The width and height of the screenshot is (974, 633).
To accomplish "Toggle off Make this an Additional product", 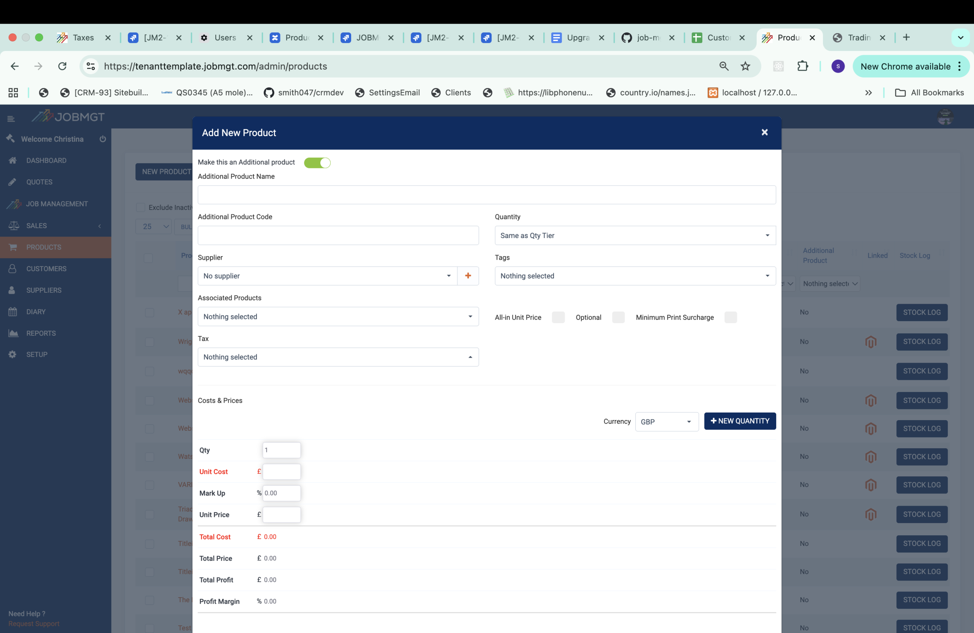I will [317, 163].
